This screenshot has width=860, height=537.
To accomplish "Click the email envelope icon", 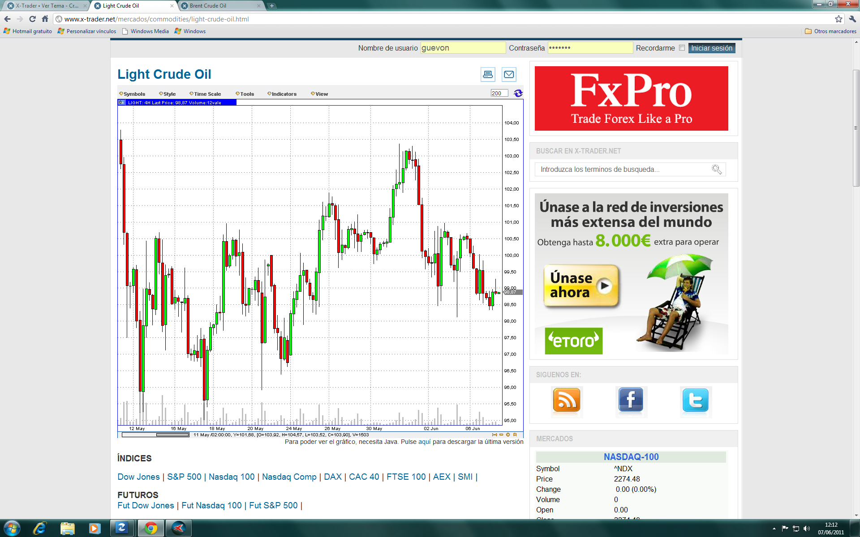I will pyautogui.click(x=509, y=74).
